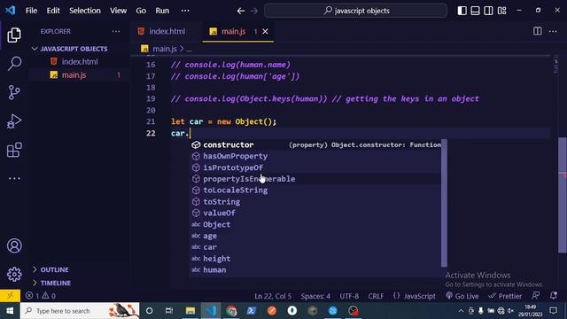The height and width of the screenshot is (319, 567).
Task: Select the toLocaleString suggestion
Action: [315, 191]
